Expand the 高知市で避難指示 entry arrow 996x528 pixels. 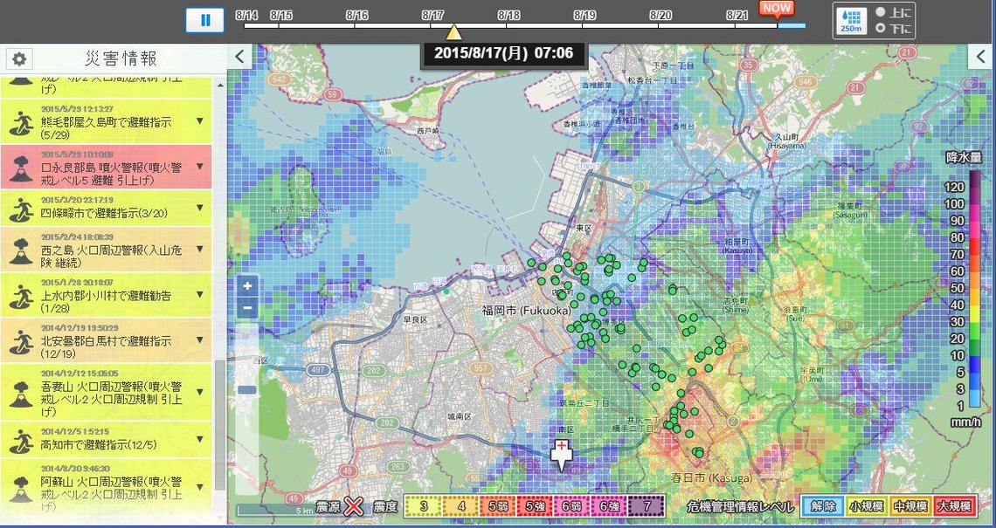(x=200, y=439)
